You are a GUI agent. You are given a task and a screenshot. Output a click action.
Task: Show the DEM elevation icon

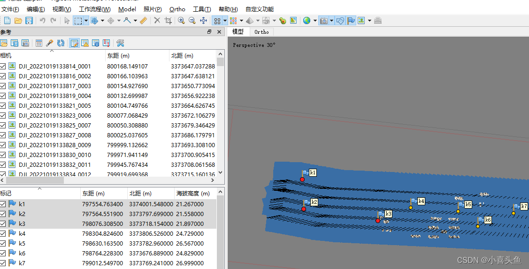pos(283,21)
